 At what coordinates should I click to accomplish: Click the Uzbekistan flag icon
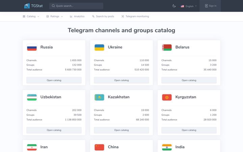click(x=32, y=97)
